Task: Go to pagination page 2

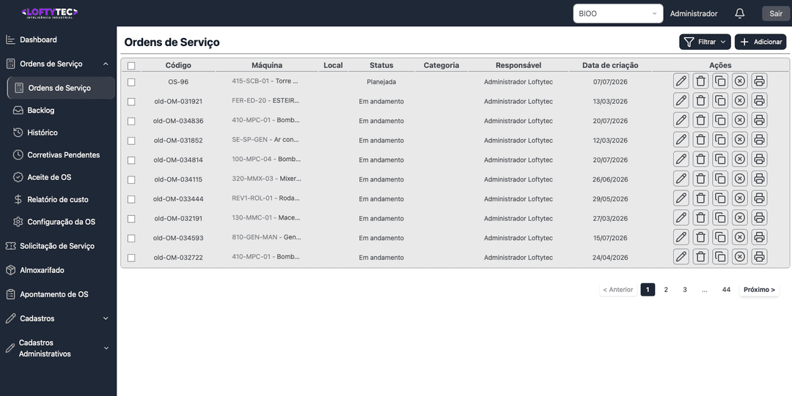Action: coord(666,290)
